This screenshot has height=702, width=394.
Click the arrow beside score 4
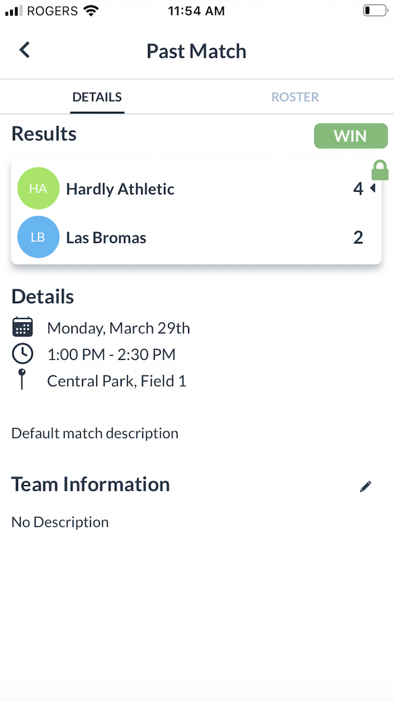pos(372,189)
